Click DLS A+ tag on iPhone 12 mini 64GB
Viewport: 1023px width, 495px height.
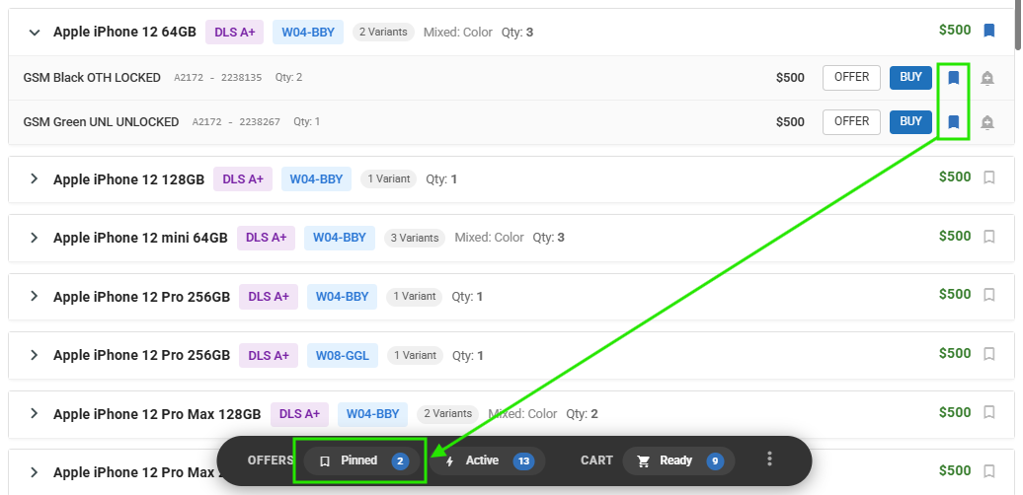267,238
